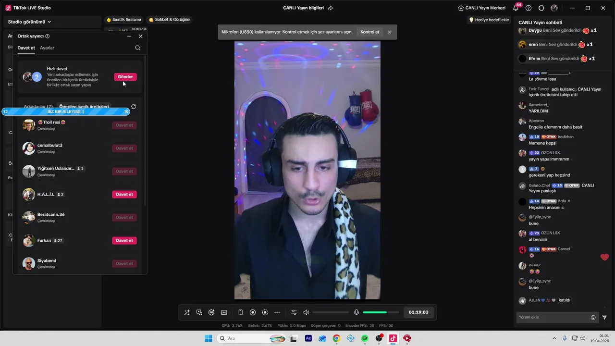Viewport: 615px width, 346px height.
Task: Invite Furkan with Davet et
Action: pos(124,241)
